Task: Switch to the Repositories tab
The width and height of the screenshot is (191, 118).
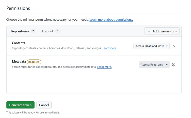Action: (x=20, y=31)
